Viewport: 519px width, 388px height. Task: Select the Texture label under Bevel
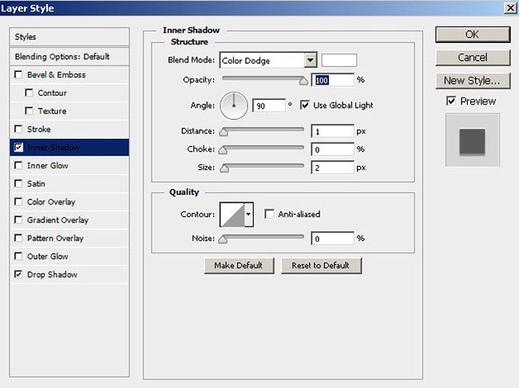pyautogui.click(x=52, y=111)
